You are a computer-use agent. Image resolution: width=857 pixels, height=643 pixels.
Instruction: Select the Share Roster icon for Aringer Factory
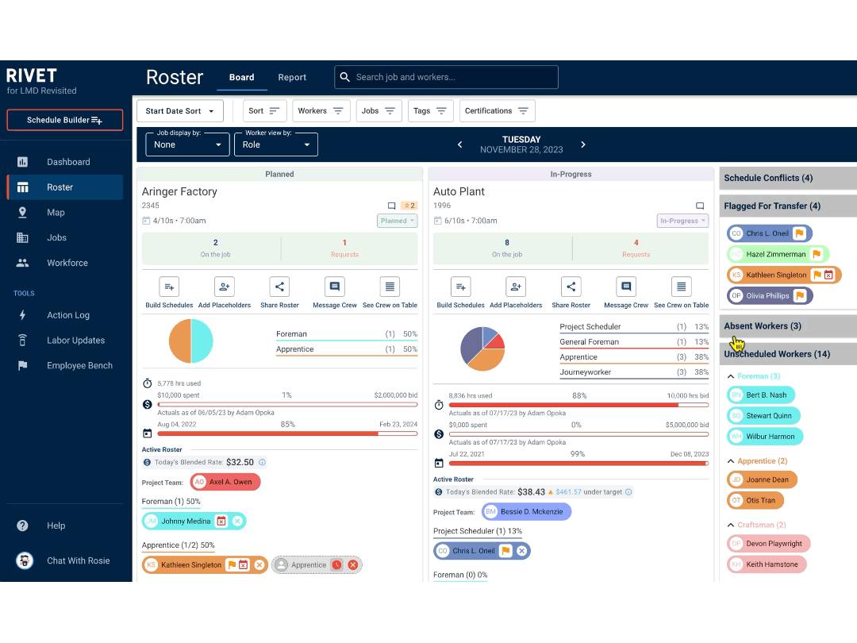coord(279,287)
